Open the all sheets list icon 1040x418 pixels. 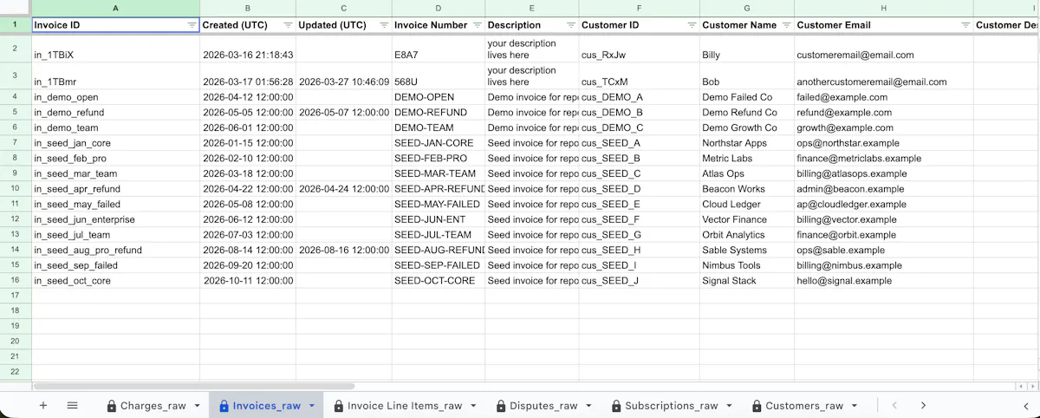click(73, 405)
